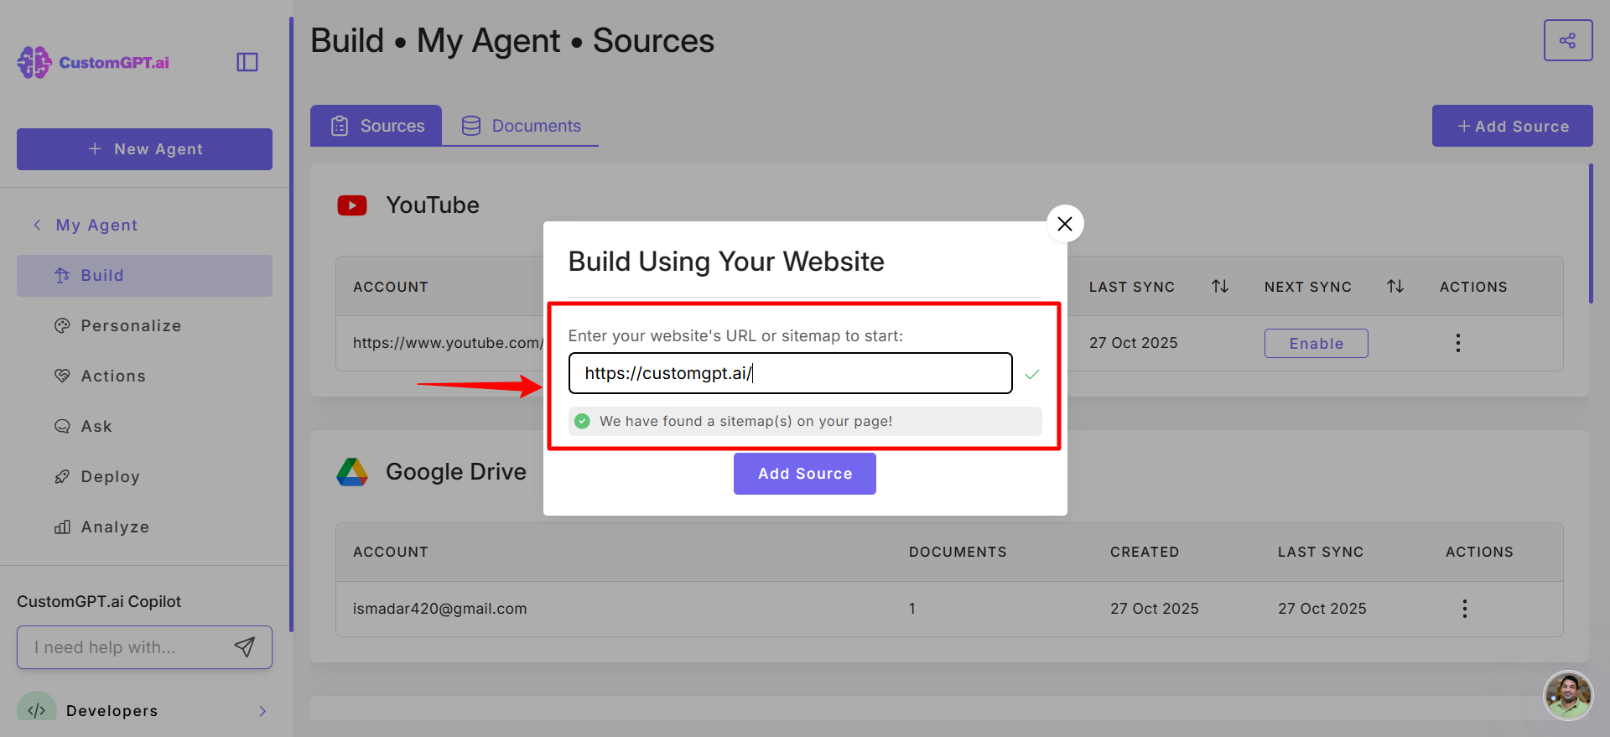Go back using chevron beside My Agent

pos(37,225)
